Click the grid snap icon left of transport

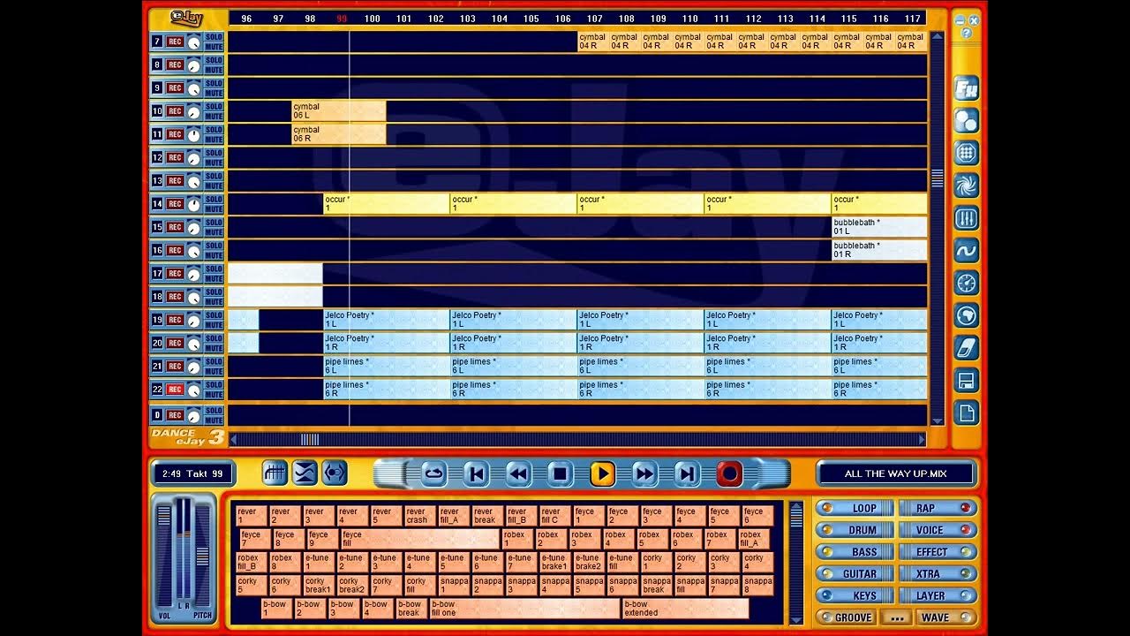275,473
